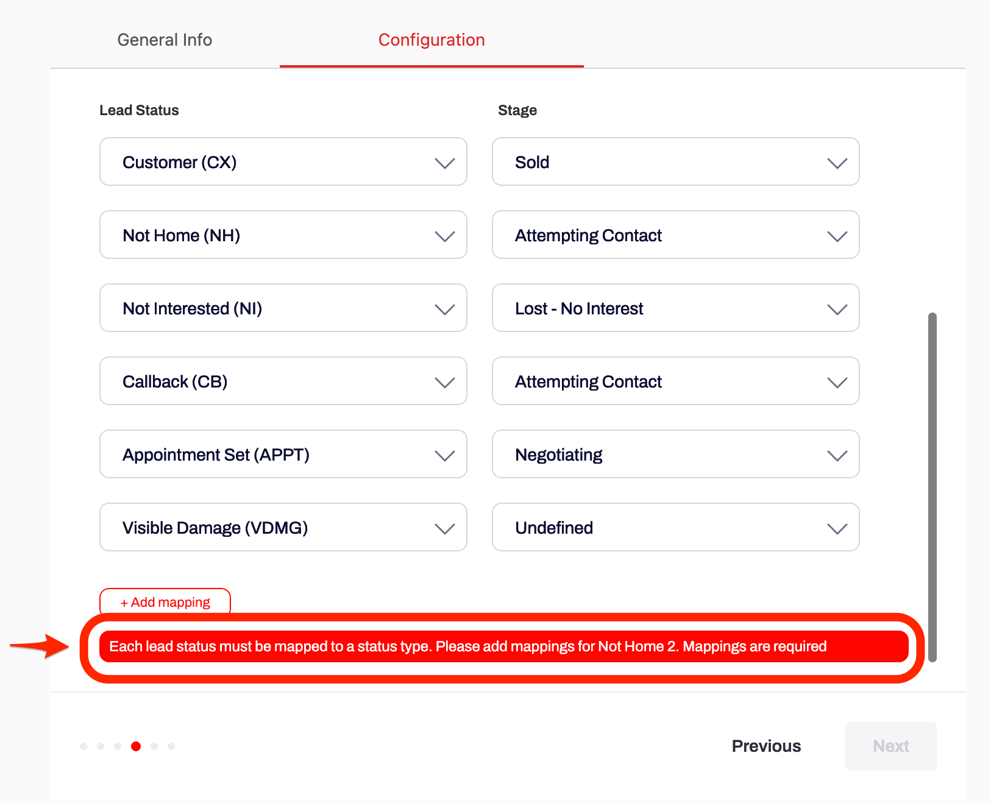Image resolution: width=991 pixels, height=803 pixels.
Task: Click the 'Each lead status must be mapped' error message
Action: coord(503,646)
